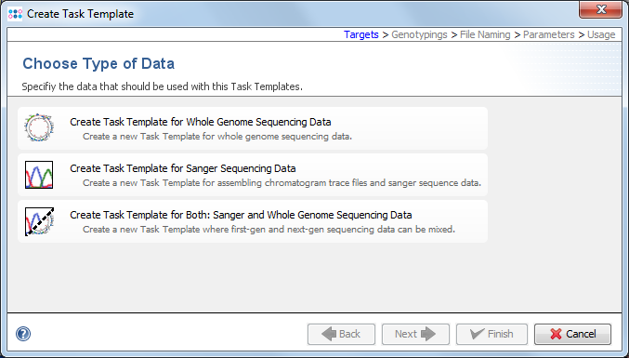Screen dimensions: 629x358
Task: Open help via the blue question mark icon
Action: pyautogui.click(x=23, y=334)
